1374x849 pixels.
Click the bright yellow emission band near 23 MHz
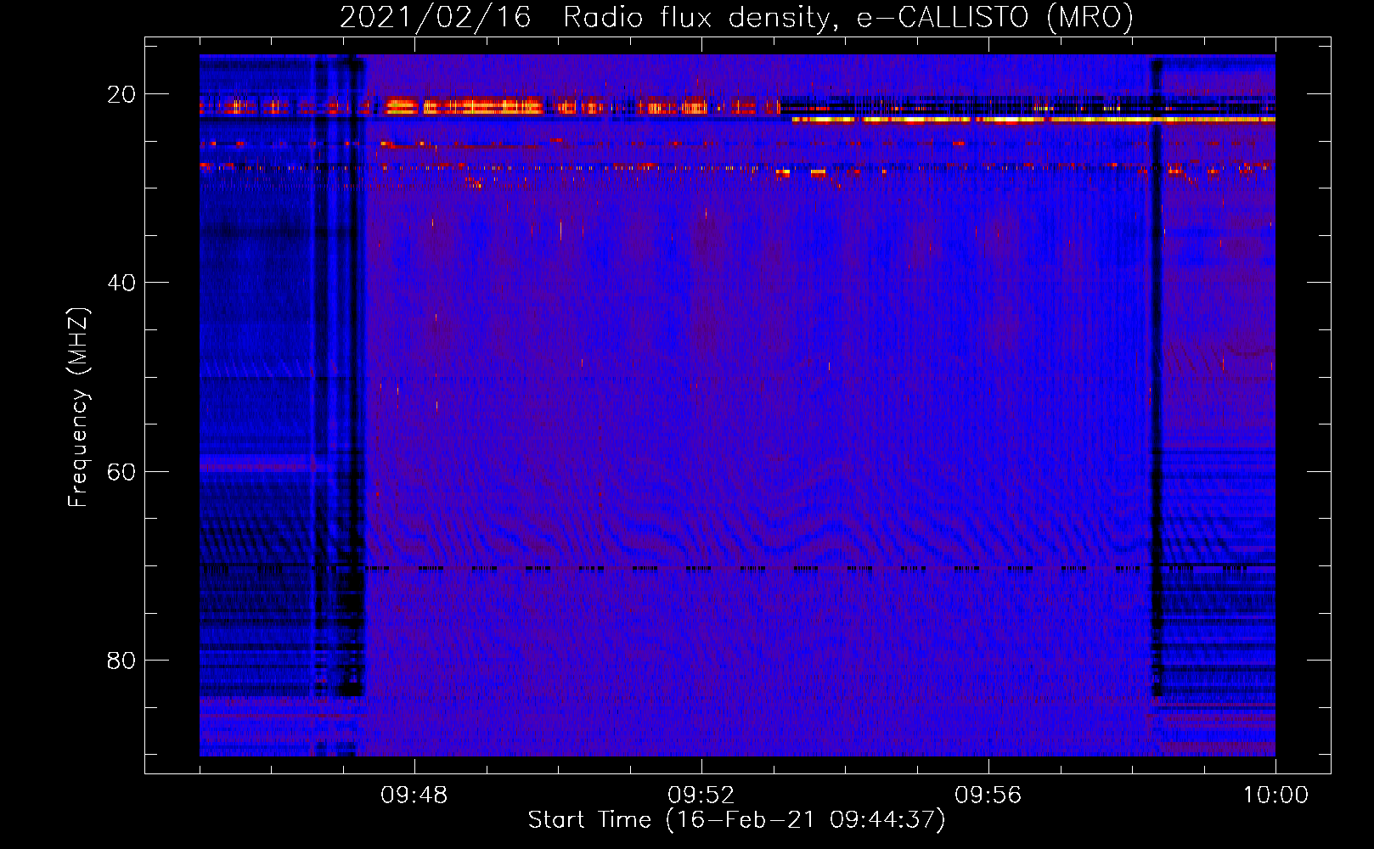coord(1033,120)
